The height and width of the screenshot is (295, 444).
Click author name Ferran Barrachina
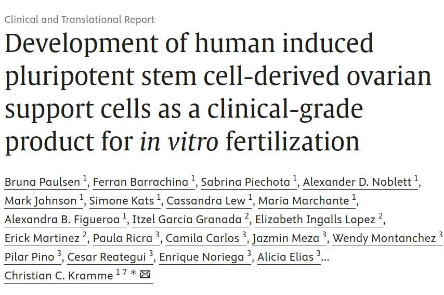pyautogui.click(x=140, y=182)
